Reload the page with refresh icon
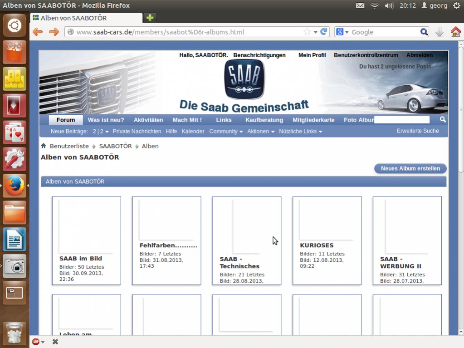The height and width of the screenshot is (348, 464). coord(324,32)
